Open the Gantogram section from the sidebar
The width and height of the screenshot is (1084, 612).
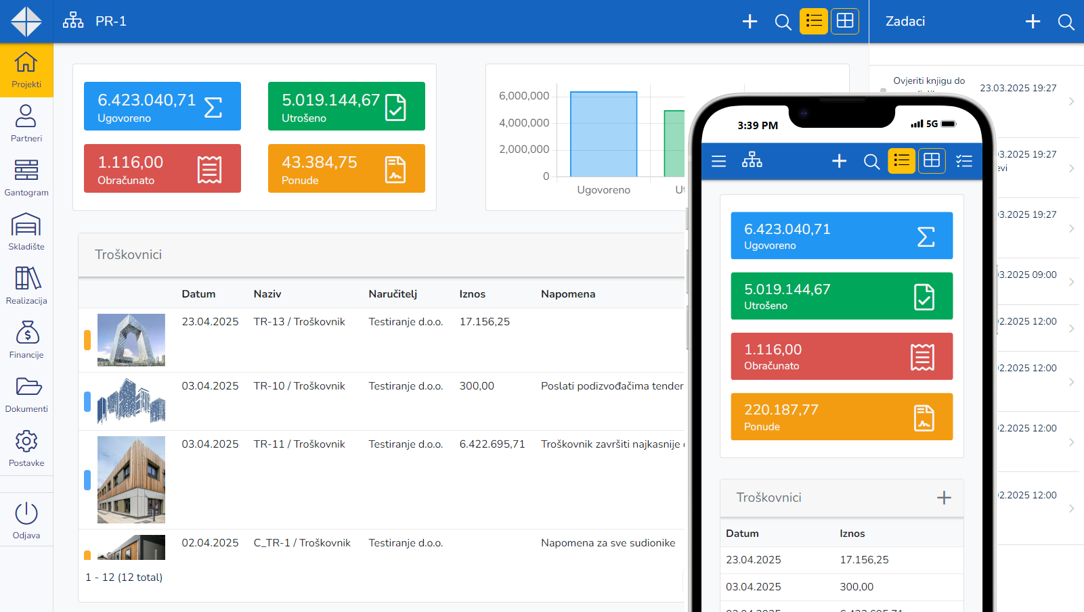[x=26, y=177]
